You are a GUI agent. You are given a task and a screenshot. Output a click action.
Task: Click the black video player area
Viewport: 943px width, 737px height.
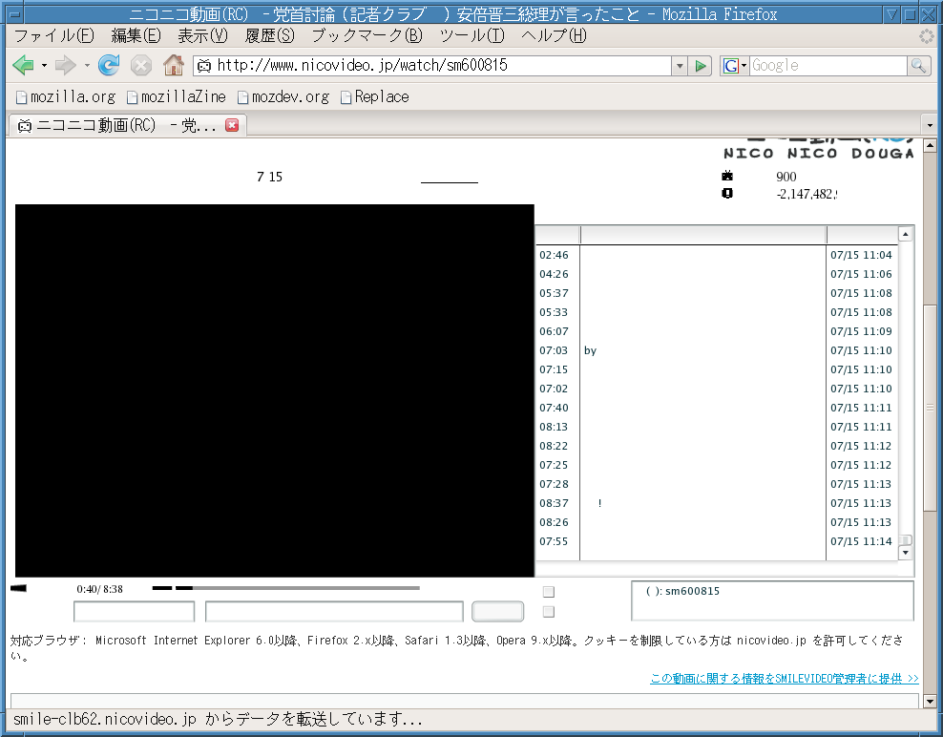274,390
